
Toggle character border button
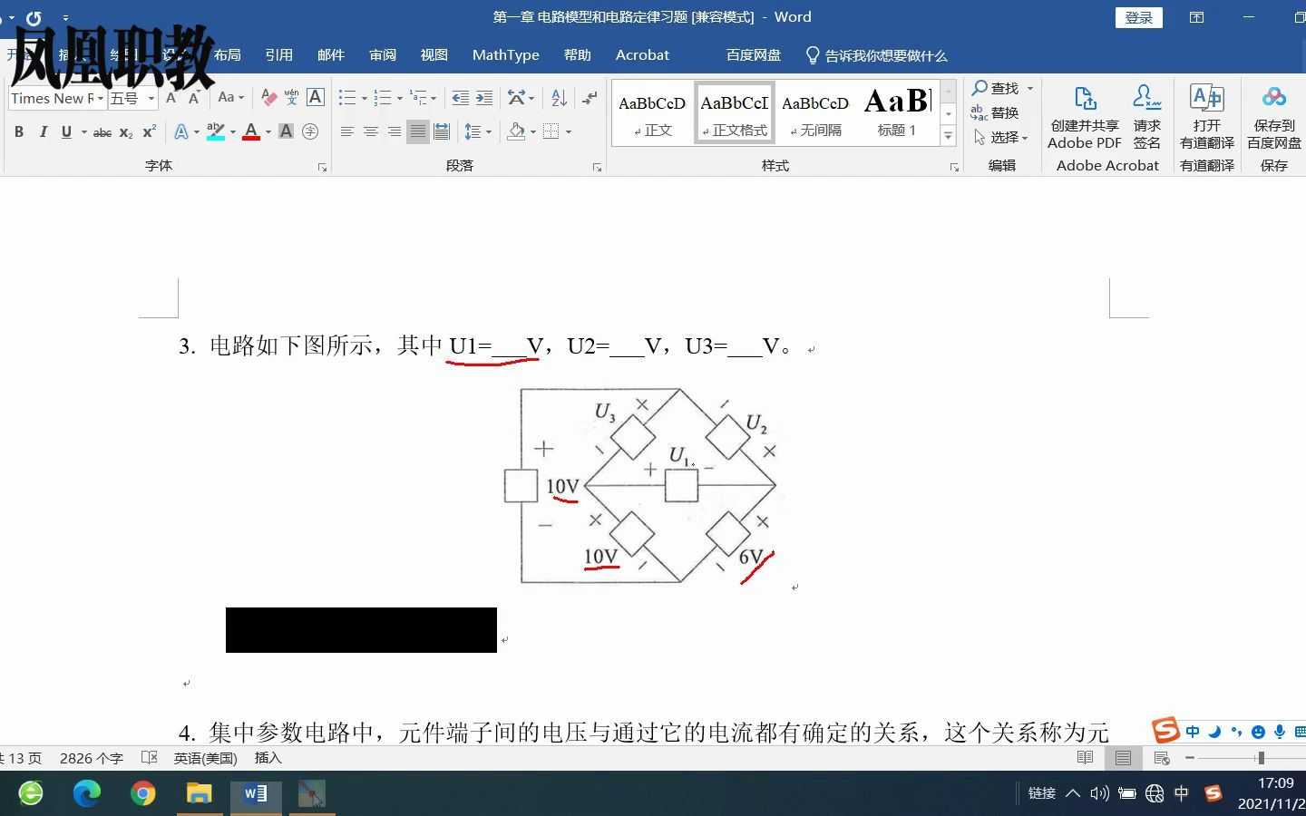point(316,97)
